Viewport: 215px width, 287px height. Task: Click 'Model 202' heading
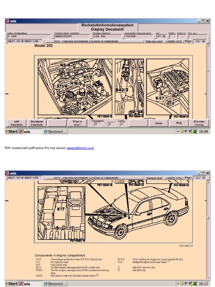click(x=43, y=46)
